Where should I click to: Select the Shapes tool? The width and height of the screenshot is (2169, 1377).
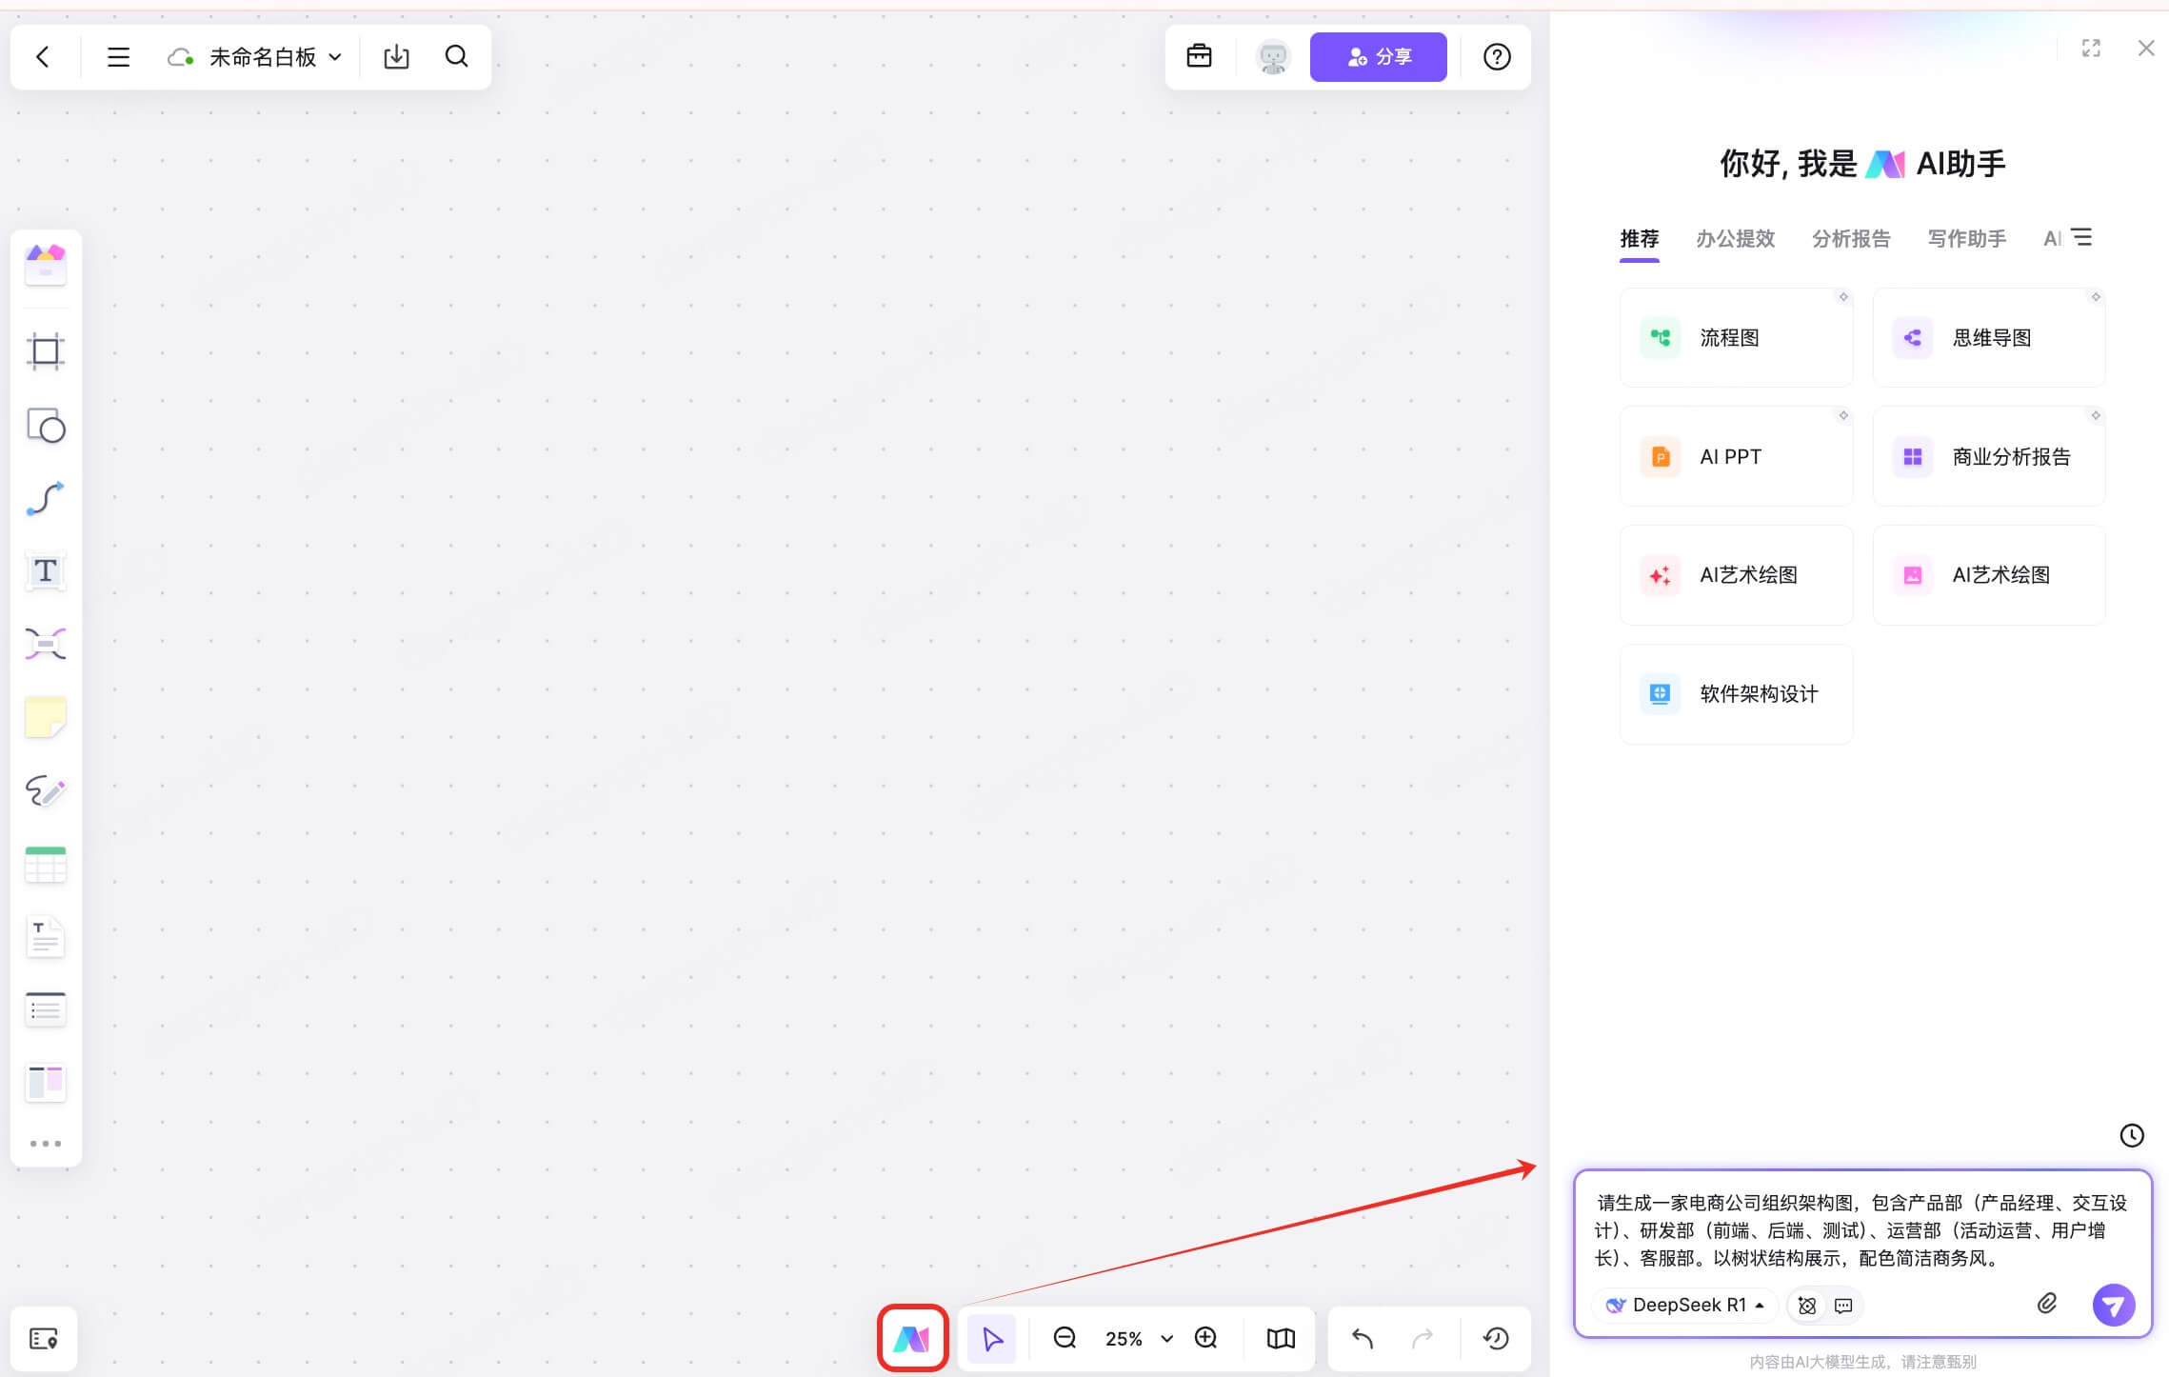click(x=45, y=426)
